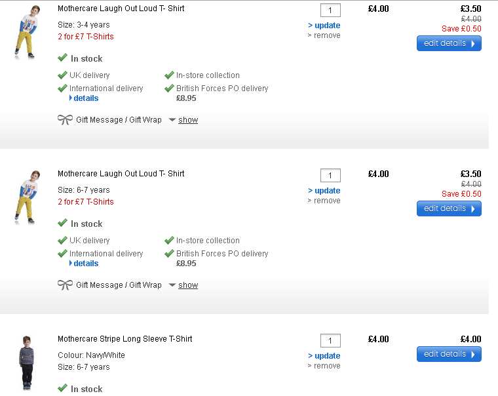
Task: Click the British Forces PO delivery checkmark on the 3-4 years item
Action: tap(169, 88)
